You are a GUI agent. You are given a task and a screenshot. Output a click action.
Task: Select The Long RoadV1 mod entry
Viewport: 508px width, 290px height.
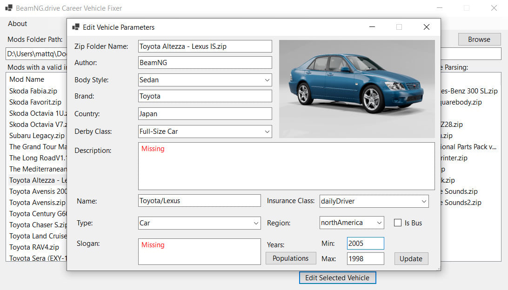(38, 158)
